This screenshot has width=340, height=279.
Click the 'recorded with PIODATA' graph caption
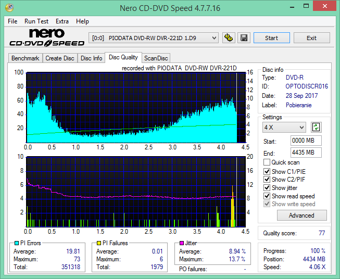(x=179, y=68)
